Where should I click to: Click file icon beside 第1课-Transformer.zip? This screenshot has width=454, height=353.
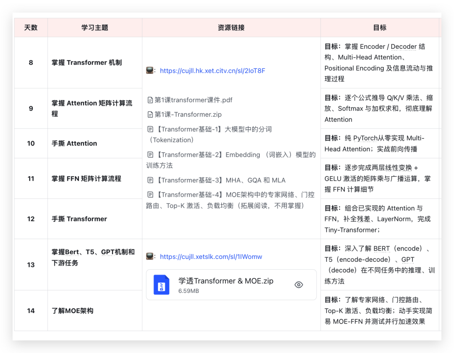pos(150,114)
